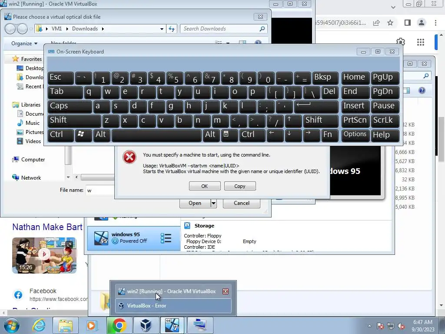
Task: Toggle the Fn key on On-Screen Keyboard
Action: pos(330,135)
